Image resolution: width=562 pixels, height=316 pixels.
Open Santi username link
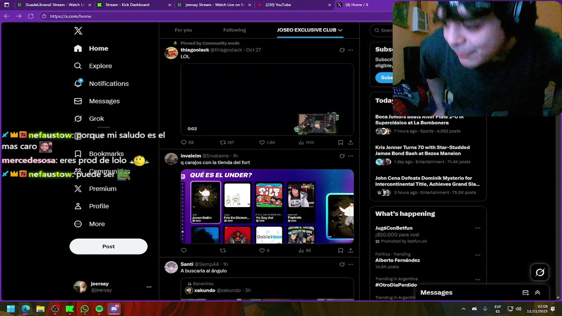[187, 264]
